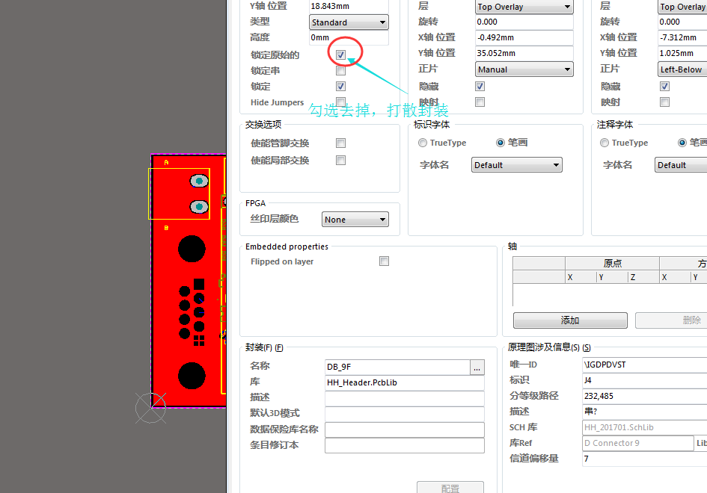Screen dimensions: 707x493
Task: Click the 库 HH_Header.PcbLib field
Action: pyautogui.click(x=404, y=382)
